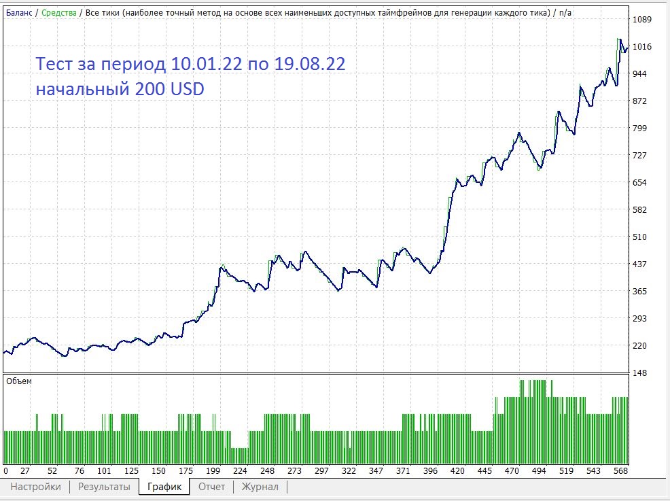Click the Баланс legend label
Image resolution: width=670 pixels, height=501 pixels.
coord(19,13)
